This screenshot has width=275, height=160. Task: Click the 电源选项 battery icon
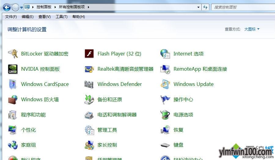tap(165, 115)
